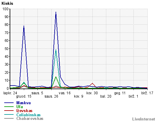
Task: Click the Čeliabinskas peak near 48
Action: (56, 50)
